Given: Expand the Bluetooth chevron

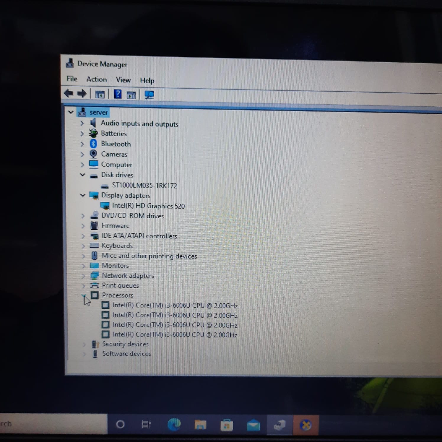Looking at the screenshot, I should (x=82, y=144).
